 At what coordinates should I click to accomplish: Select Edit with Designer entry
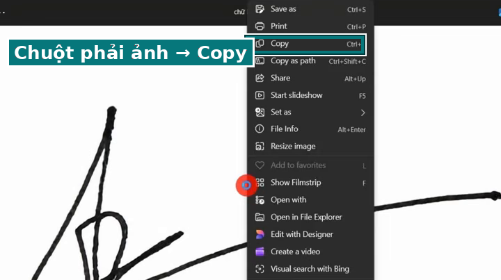click(x=310, y=234)
